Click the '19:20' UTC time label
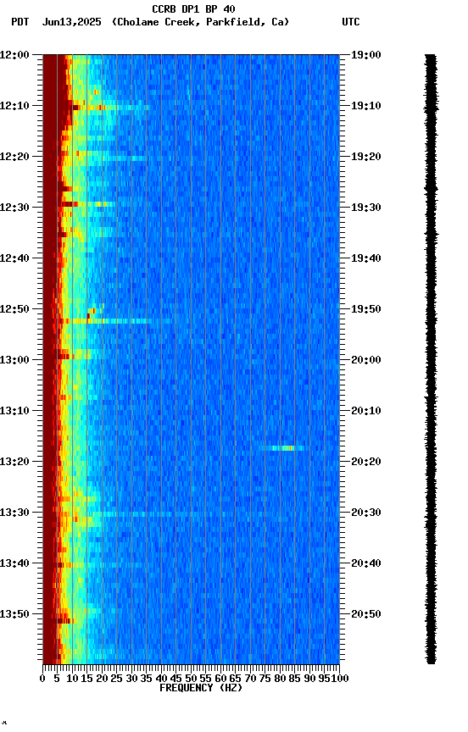 coord(365,157)
